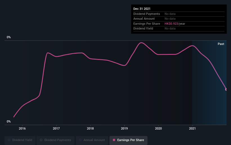Image resolution: width=231 pixels, height=145 pixels.
Task: Click the 2021 x-axis label
Action: pos(192,128)
